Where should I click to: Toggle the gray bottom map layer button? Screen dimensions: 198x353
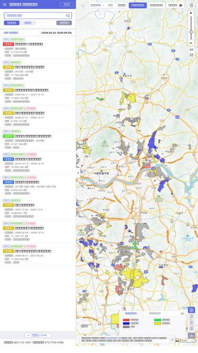click(191, 336)
